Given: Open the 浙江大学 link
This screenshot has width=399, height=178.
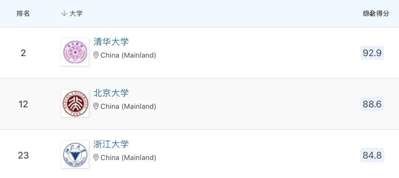Looking at the screenshot, I should coord(111,144).
